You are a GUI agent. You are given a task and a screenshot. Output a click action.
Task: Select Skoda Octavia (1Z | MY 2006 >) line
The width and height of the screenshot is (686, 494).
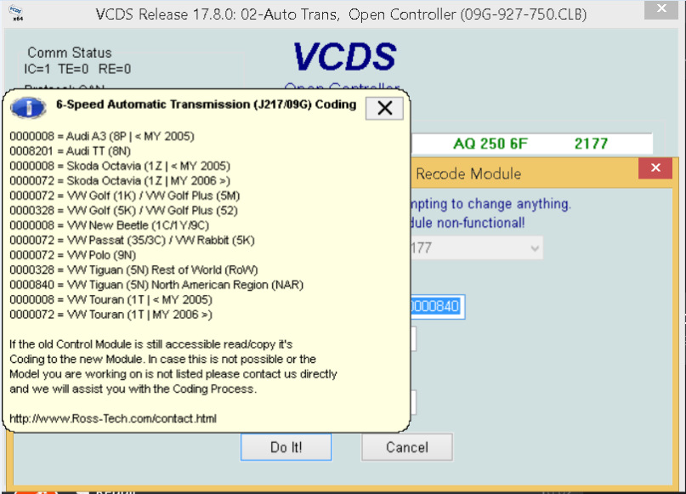(120, 181)
